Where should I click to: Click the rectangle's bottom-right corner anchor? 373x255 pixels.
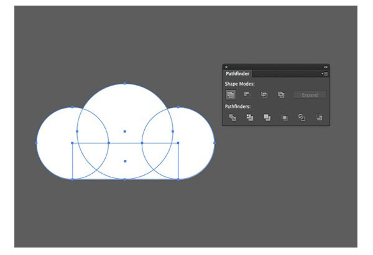click(x=178, y=179)
